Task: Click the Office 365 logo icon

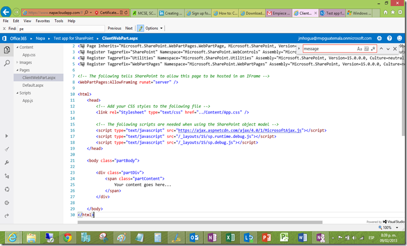Action: (4, 39)
